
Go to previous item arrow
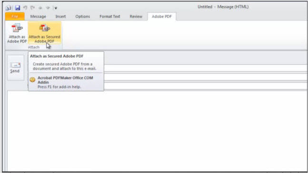pyautogui.click(x=40, y=8)
